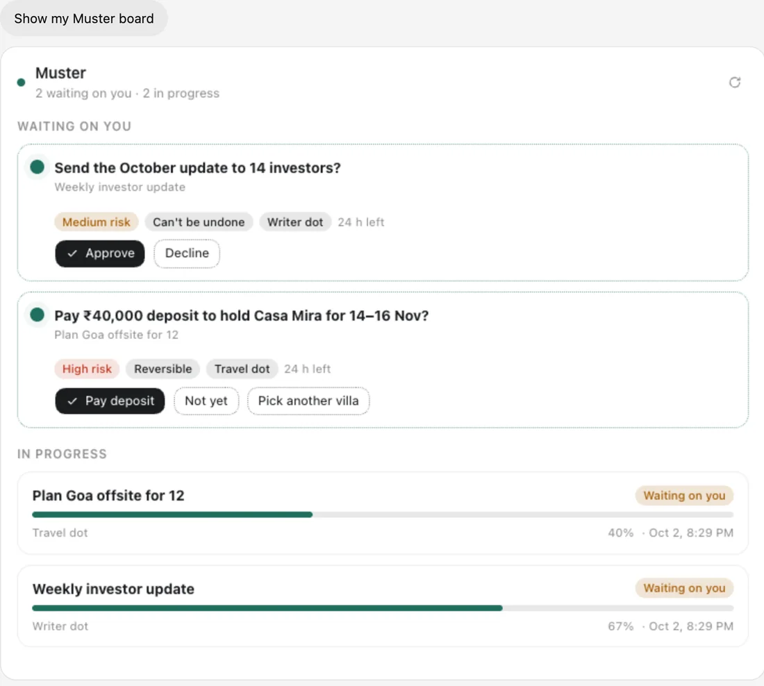The height and width of the screenshot is (686, 764).
Task: Click Waiting on you badge for Weekly investor update
Action: tap(684, 588)
